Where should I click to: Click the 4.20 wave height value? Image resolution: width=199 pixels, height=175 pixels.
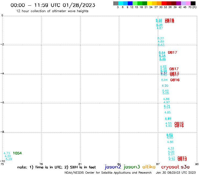[8, 156]
